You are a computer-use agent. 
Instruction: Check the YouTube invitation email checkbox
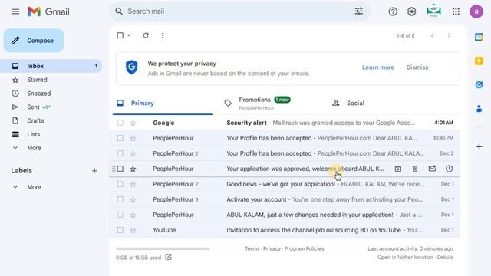pyautogui.click(x=120, y=230)
